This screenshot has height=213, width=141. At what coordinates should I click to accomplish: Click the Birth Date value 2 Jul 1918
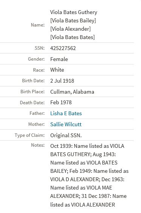[x=62, y=81]
